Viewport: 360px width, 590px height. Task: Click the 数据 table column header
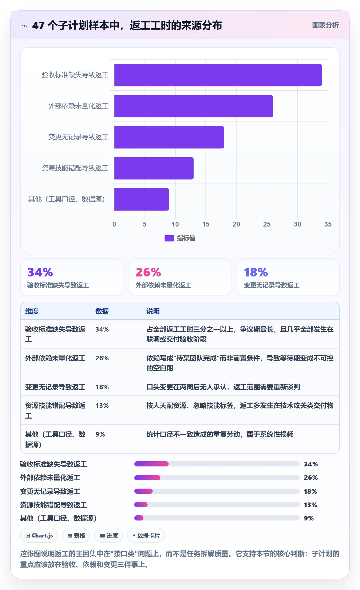[x=102, y=311]
